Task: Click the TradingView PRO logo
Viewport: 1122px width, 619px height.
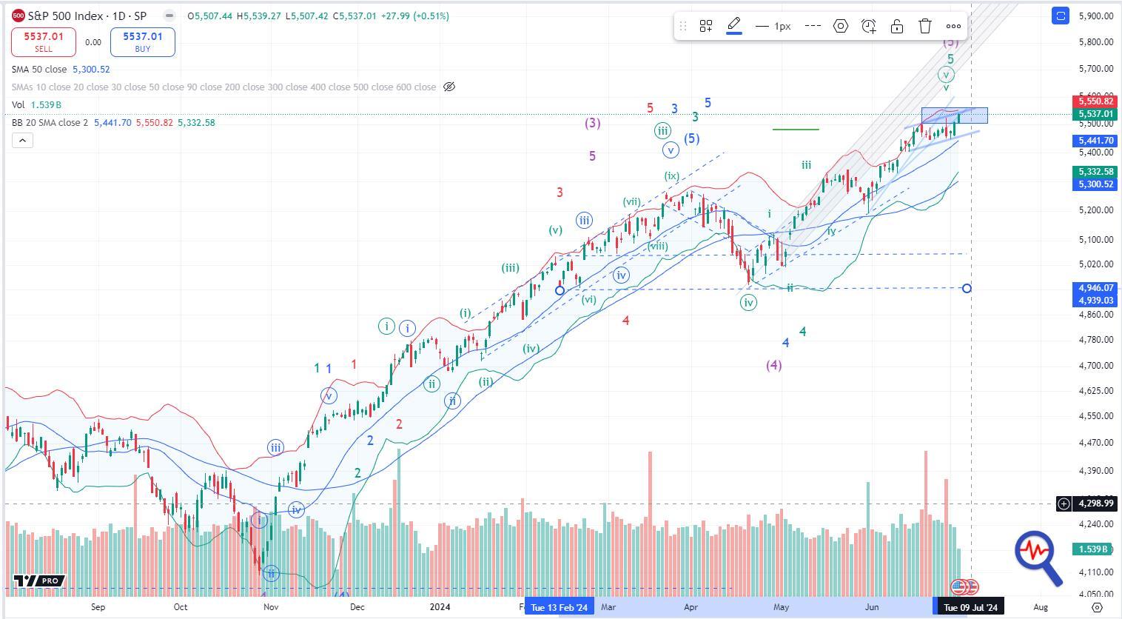Action: coord(39,580)
